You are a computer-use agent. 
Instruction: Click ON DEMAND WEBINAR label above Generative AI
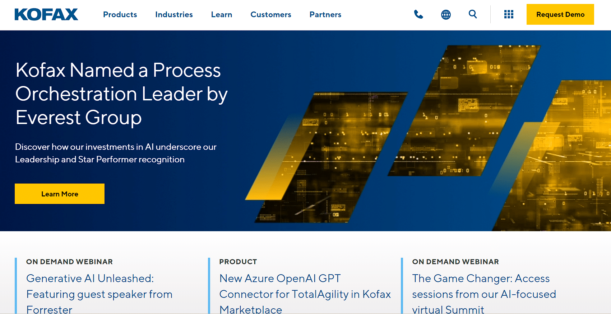(69, 262)
